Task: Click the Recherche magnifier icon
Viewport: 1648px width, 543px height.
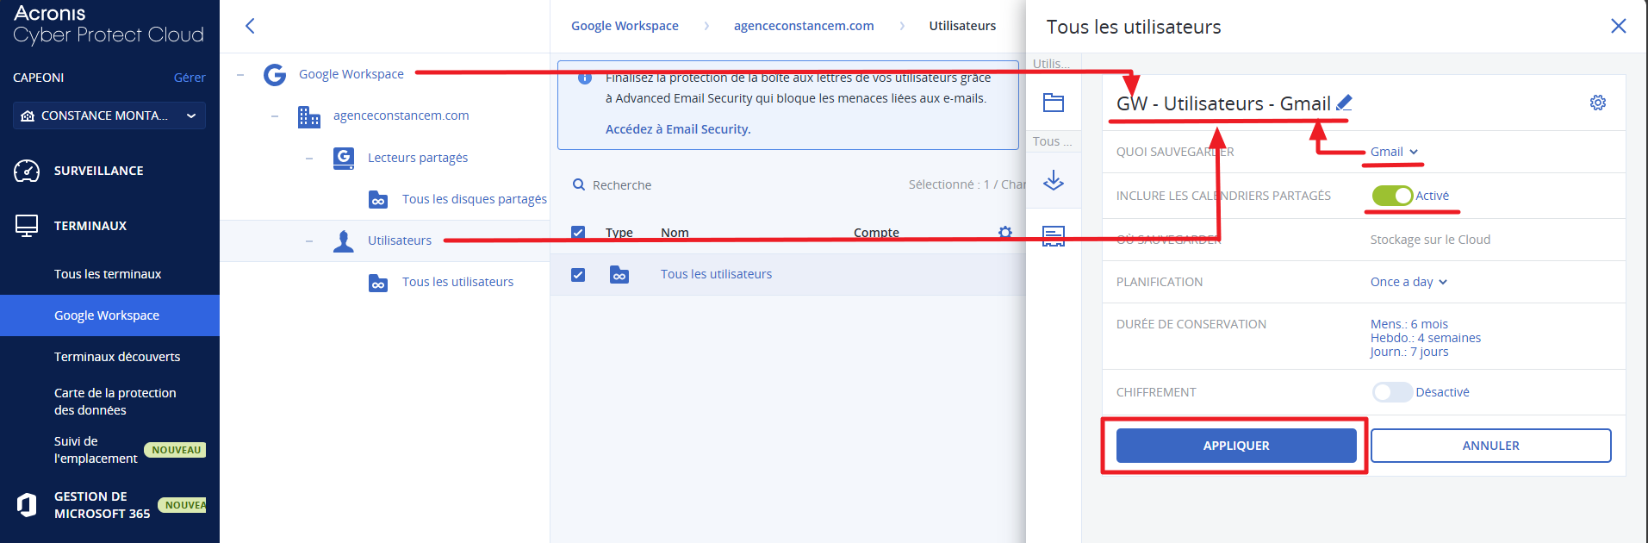Action: tap(579, 184)
